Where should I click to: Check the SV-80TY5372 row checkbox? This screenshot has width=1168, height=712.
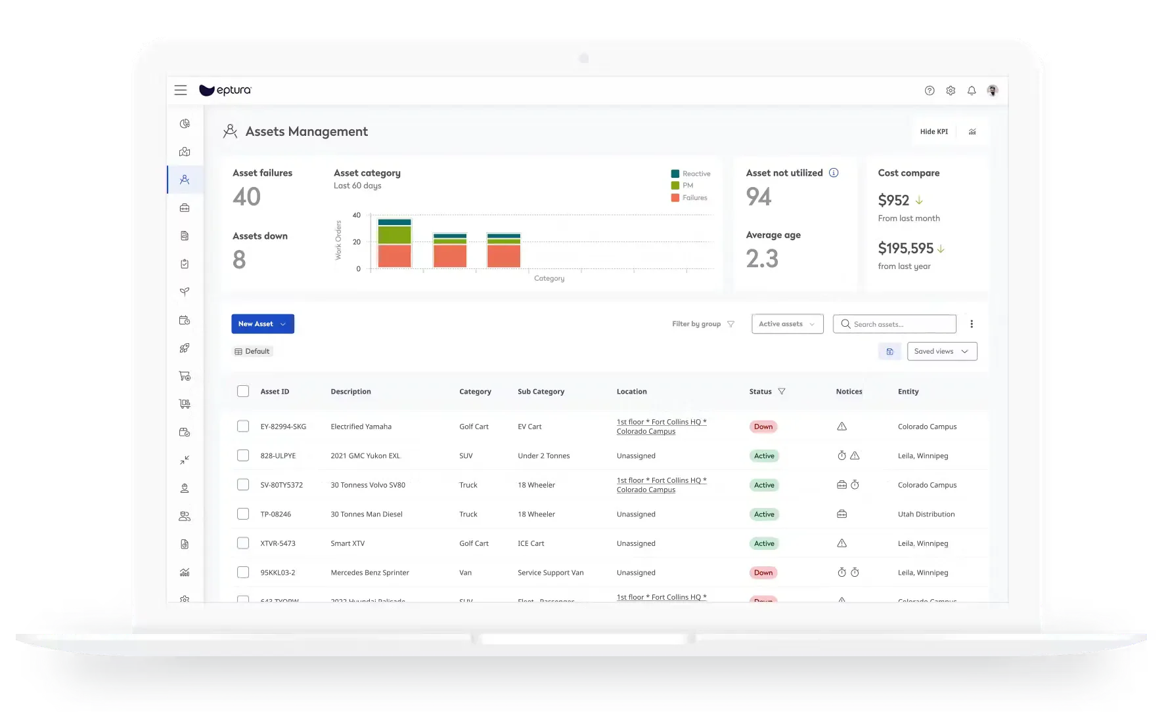pos(243,485)
